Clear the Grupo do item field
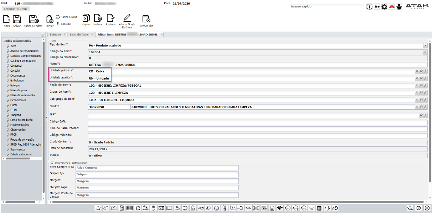This screenshot has width=433, height=213. click(417, 93)
